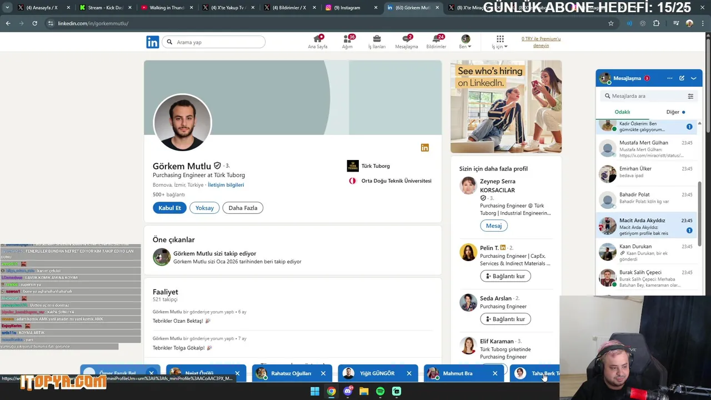Viewport: 711px width, 400px height.
Task: Expand the Ben profile menu
Action: [465, 42]
